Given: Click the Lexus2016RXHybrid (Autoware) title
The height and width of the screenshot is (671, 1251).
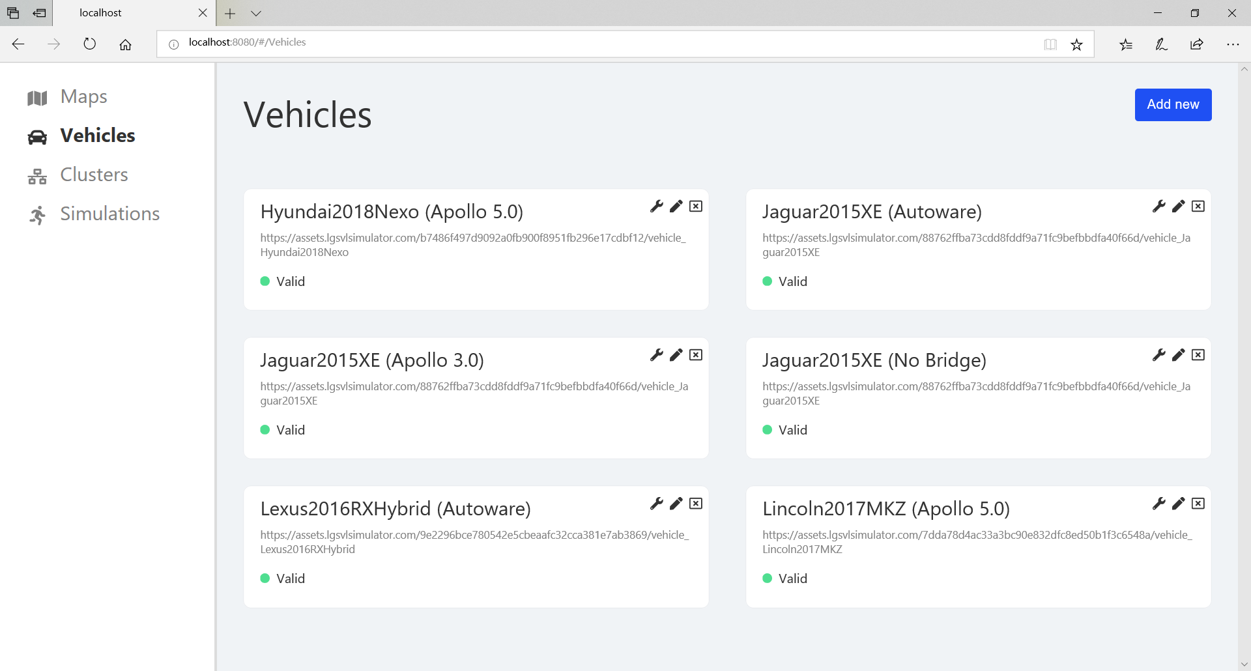Looking at the screenshot, I should 395,509.
